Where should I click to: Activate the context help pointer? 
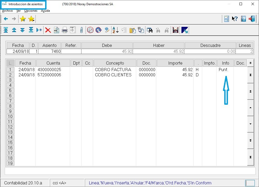(234, 19)
